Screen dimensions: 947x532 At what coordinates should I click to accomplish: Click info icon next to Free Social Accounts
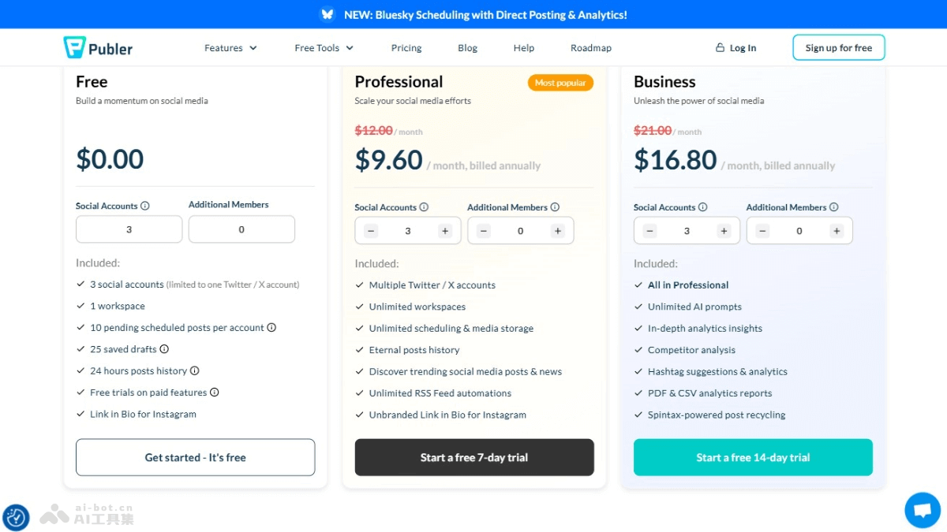(144, 206)
